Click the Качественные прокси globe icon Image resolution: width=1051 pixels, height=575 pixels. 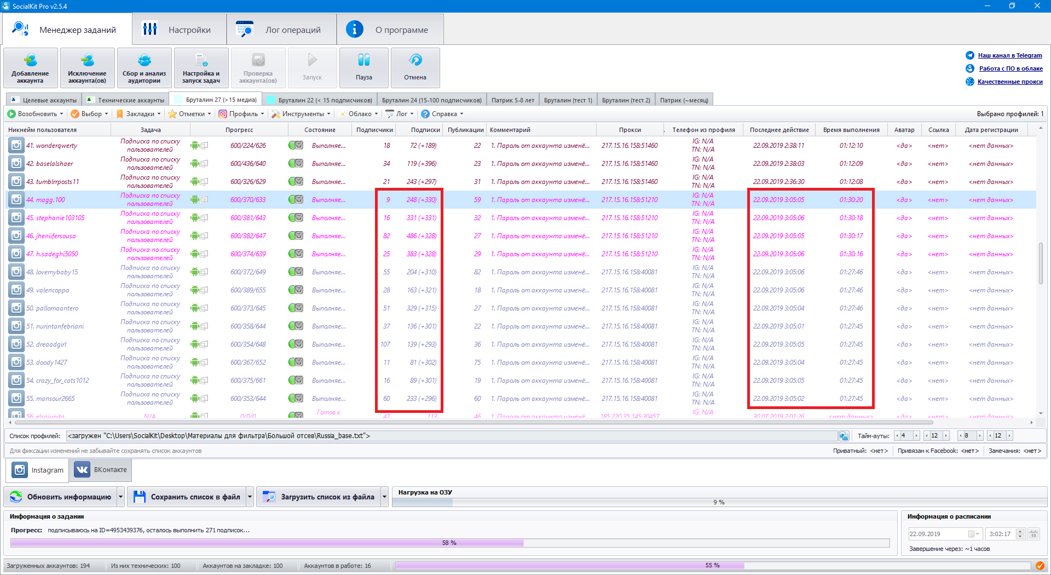(970, 82)
